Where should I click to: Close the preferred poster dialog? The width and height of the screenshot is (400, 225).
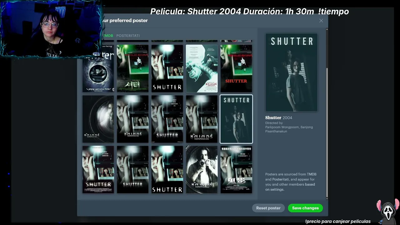coord(321,21)
